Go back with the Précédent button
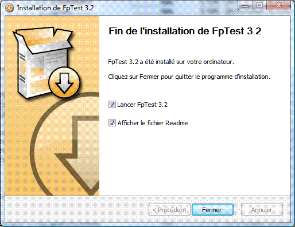This screenshot has height=227, width=295. coord(169,210)
